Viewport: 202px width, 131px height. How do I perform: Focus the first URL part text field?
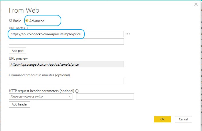point(66,34)
